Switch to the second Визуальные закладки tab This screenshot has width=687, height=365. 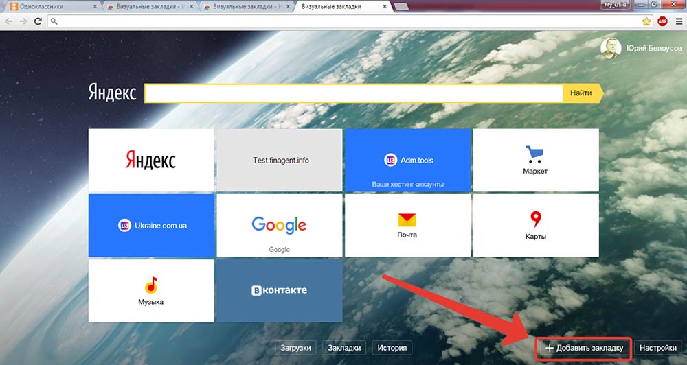(x=150, y=7)
